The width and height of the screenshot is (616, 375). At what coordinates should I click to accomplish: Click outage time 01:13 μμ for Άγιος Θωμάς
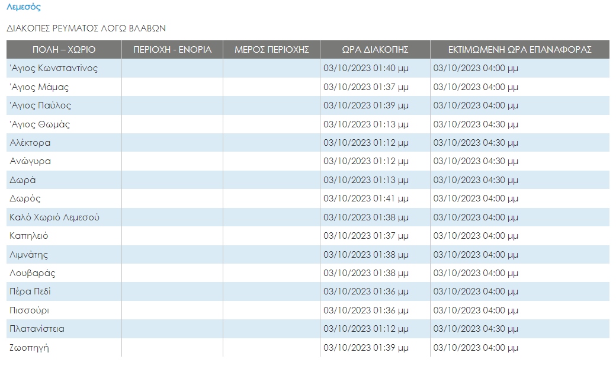[366, 124]
